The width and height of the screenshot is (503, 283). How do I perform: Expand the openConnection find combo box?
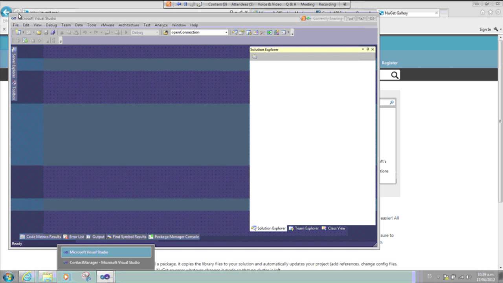(x=226, y=33)
